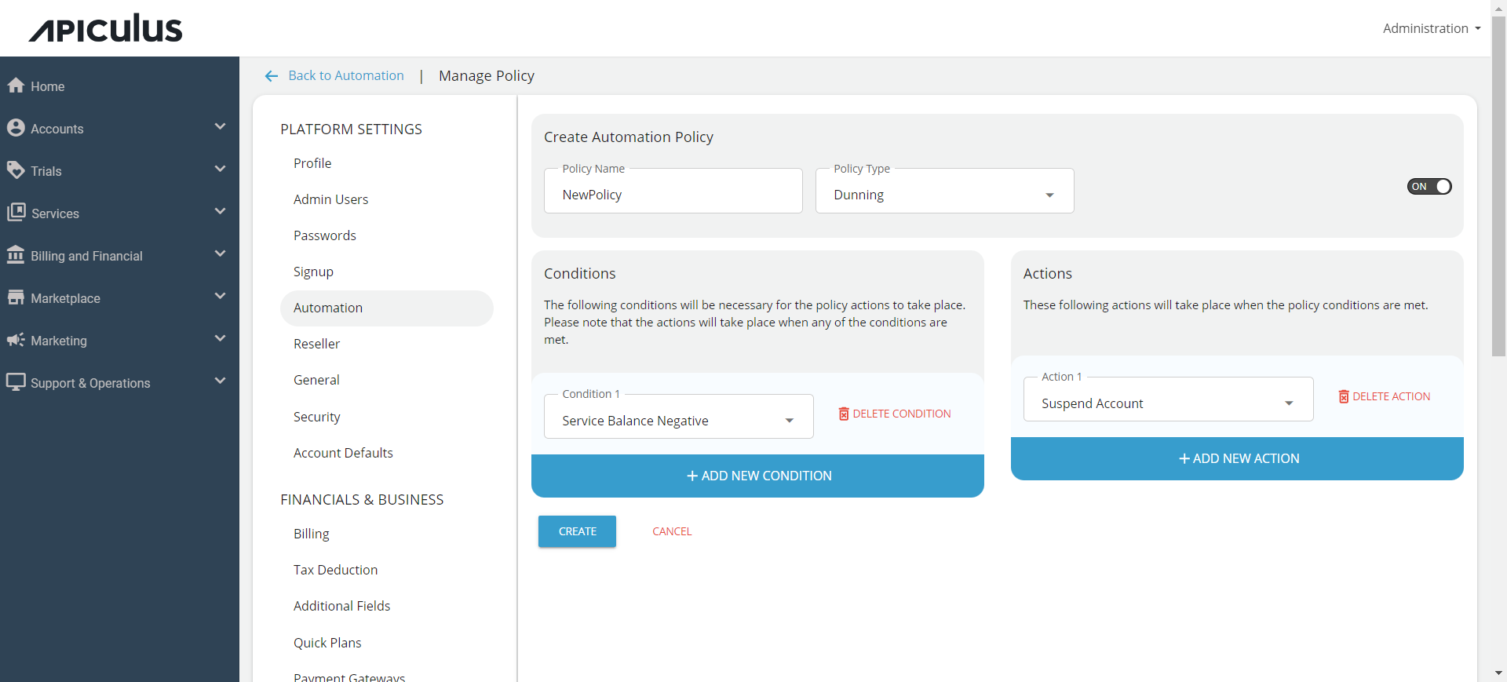Open Tax Deduction settings
Image resolution: width=1507 pixels, height=682 pixels.
(335, 570)
